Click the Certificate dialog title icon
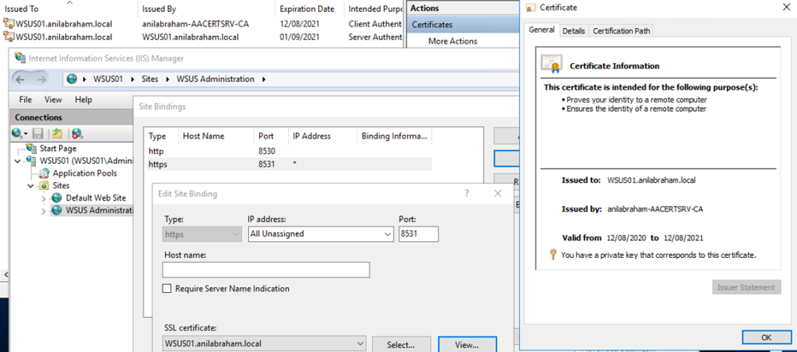This screenshot has height=352, width=797. (x=531, y=8)
